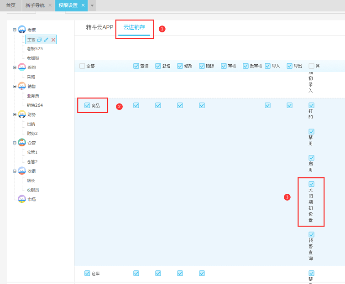Uncheck the 商品 row checkbox
The width and height of the screenshot is (345, 284).
[87, 105]
